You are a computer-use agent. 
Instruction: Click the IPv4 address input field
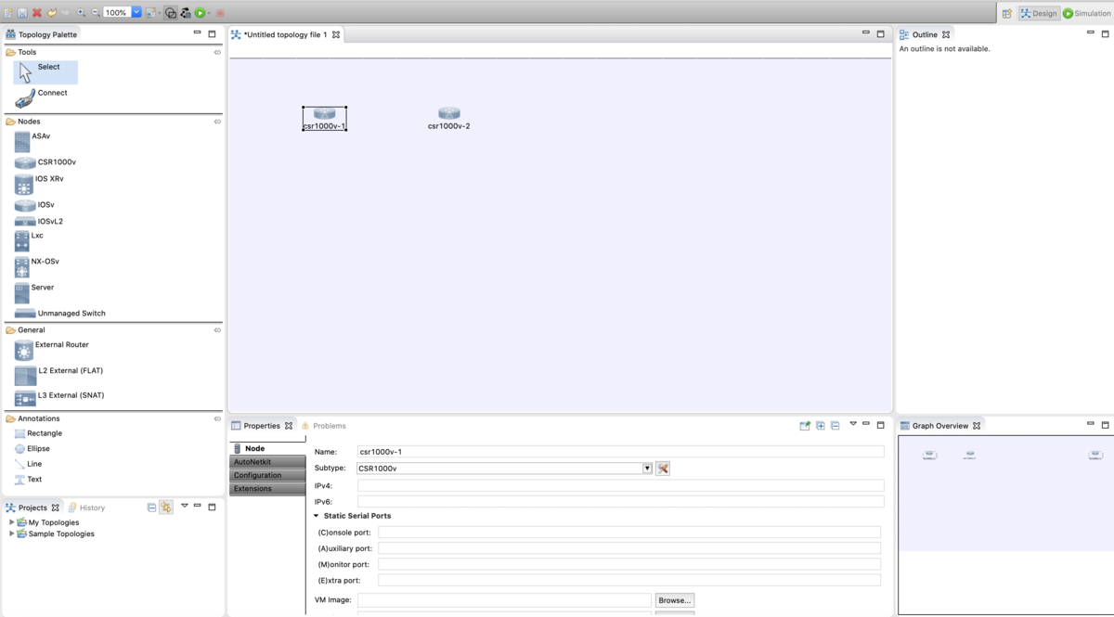point(619,484)
